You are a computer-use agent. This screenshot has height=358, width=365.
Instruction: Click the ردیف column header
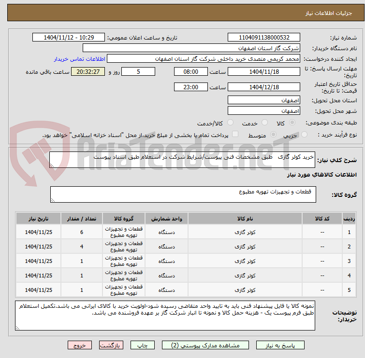click(x=349, y=219)
